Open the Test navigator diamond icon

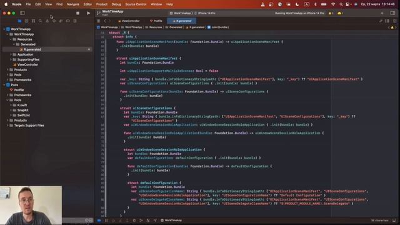click(54, 21)
